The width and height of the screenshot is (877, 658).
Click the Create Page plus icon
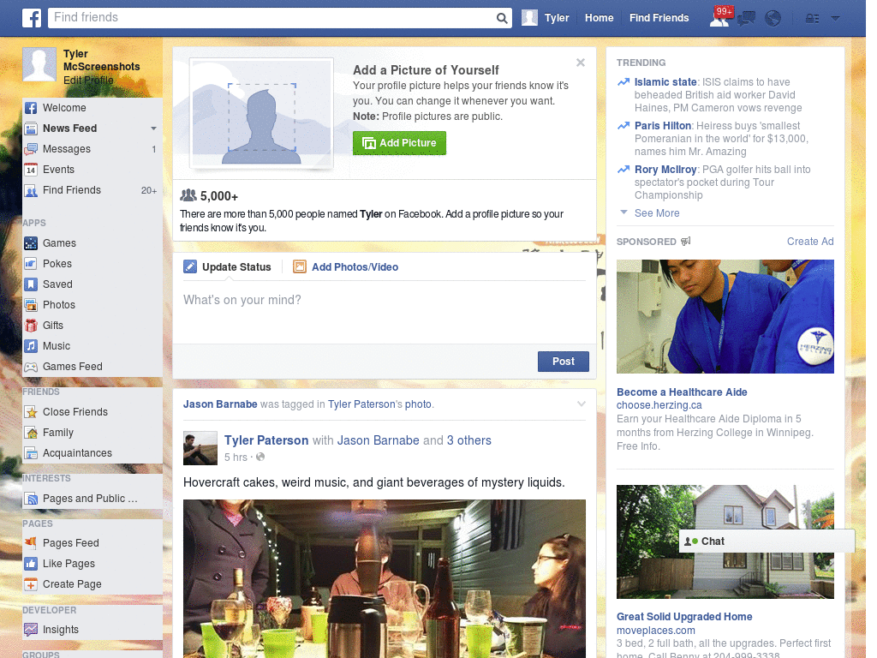pyautogui.click(x=31, y=584)
